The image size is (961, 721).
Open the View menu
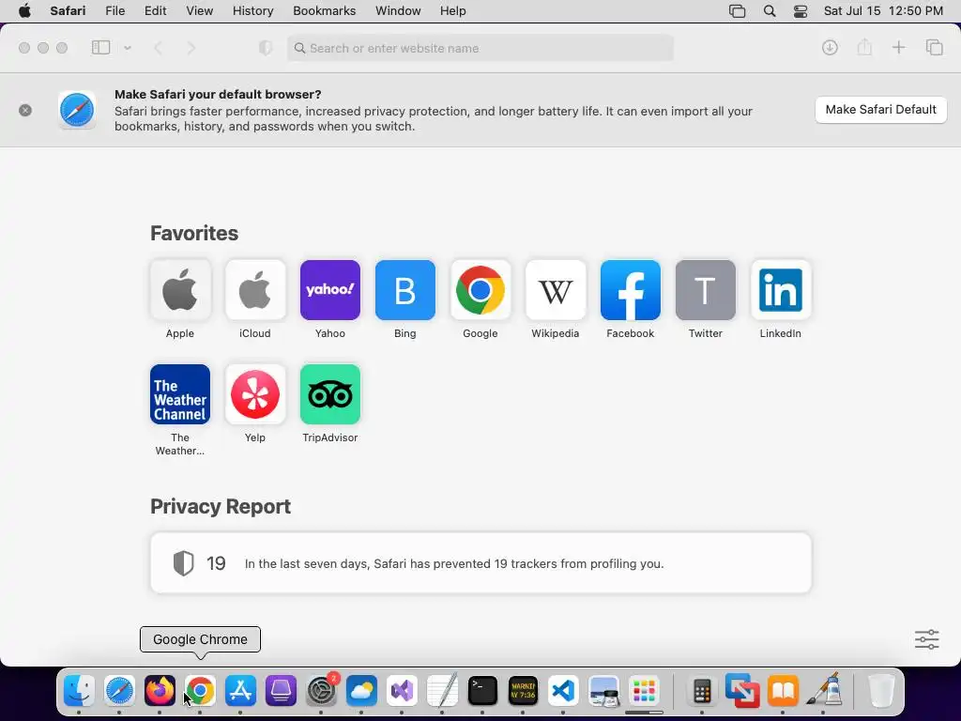[200, 11]
